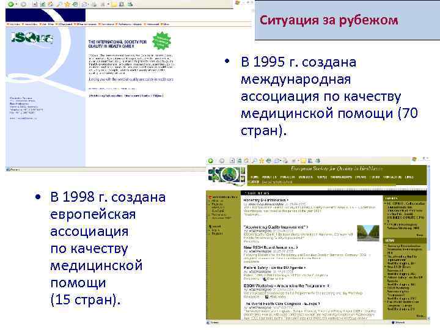Click the ISQua logo on the blue sidebar
The height and width of the screenshot is (330, 440).
32,38
